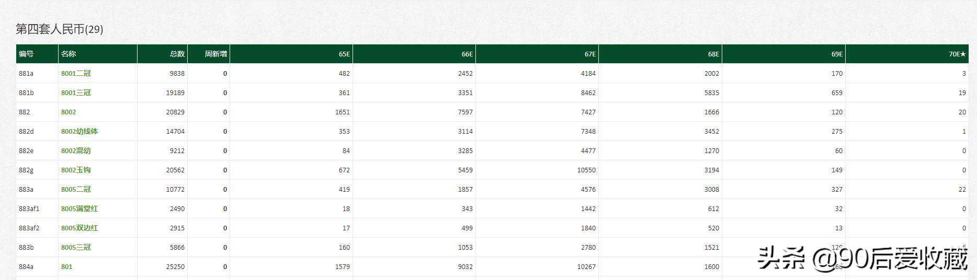Click the 66E grade column header

(x=467, y=54)
